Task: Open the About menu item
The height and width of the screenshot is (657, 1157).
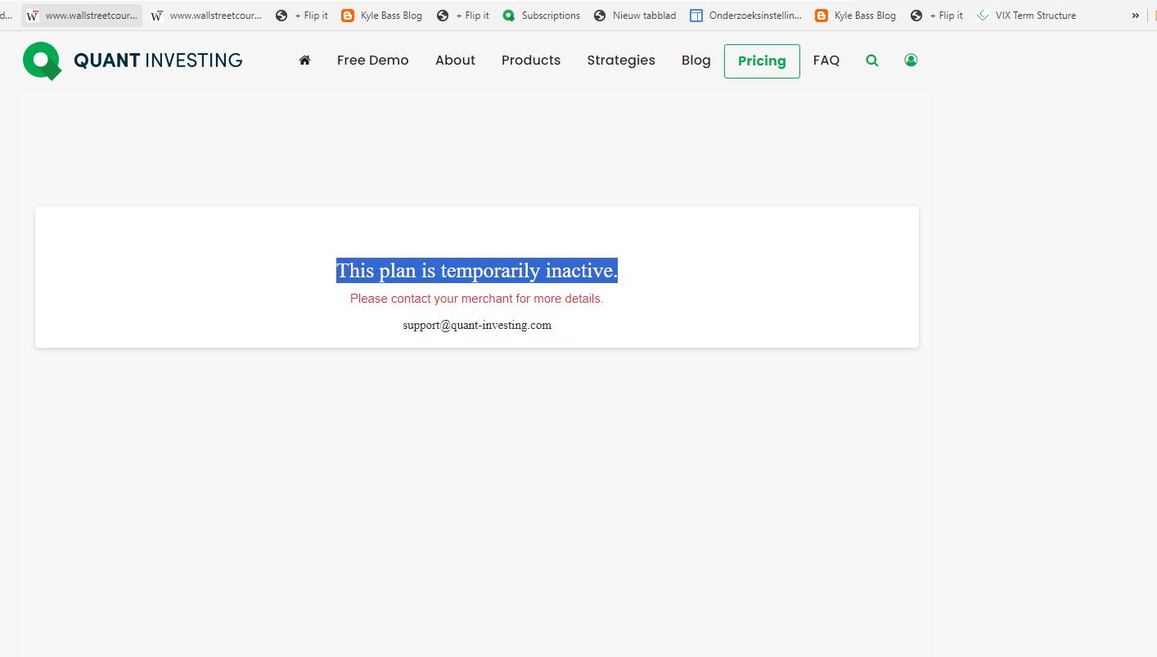Action: coord(455,60)
